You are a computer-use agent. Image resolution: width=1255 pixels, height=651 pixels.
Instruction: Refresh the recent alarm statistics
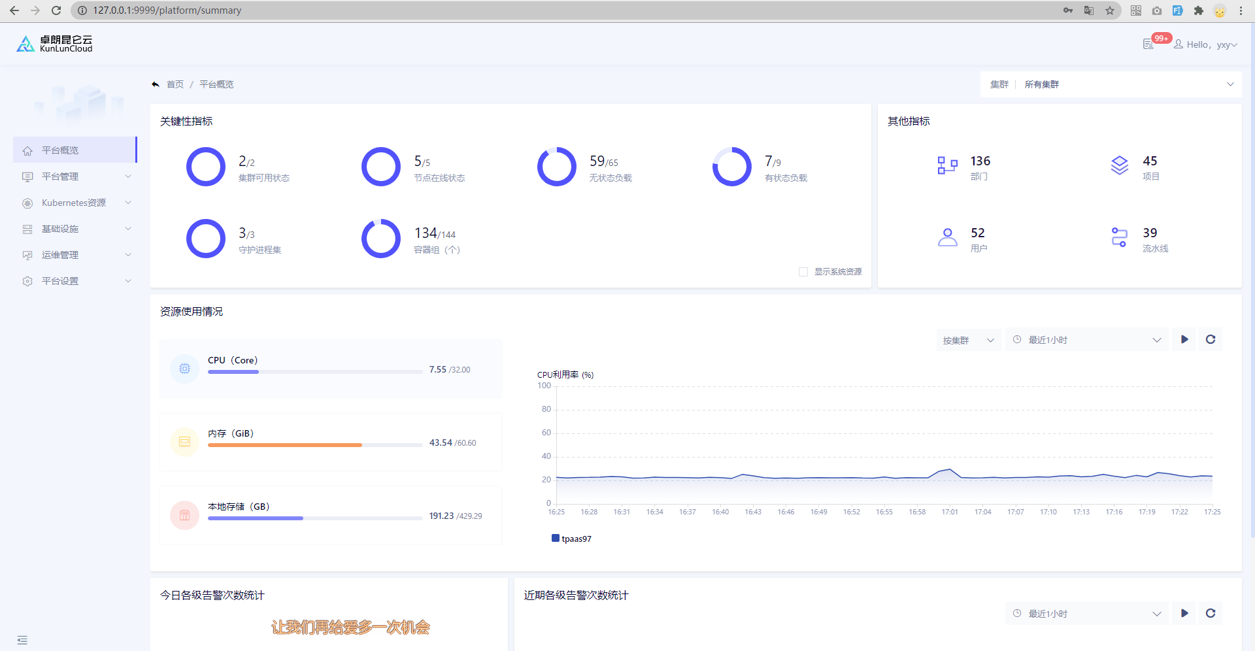pos(1211,613)
